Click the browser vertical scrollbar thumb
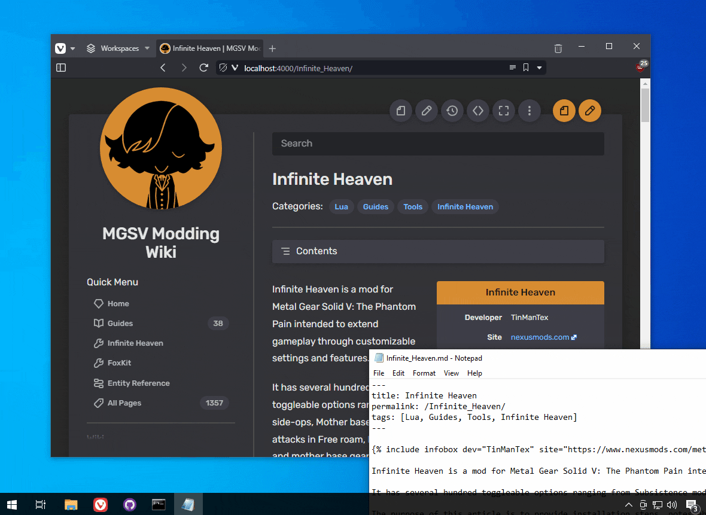Image resolution: width=706 pixels, height=515 pixels. (645, 105)
